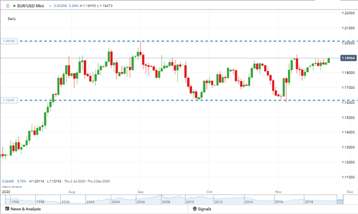Image resolution: width=358 pixels, height=214 pixels.
Task: Click the 1.13000 price axis label
Action: click(348, 147)
